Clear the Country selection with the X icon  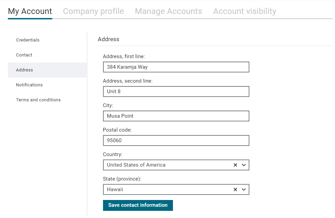(x=235, y=165)
